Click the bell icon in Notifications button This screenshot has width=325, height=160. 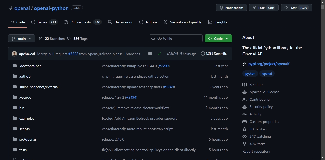[221, 8]
